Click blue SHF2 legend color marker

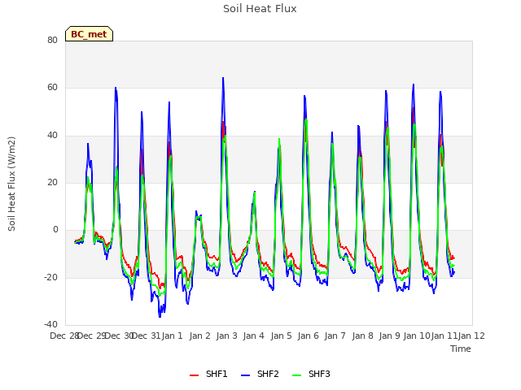click(245, 375)
